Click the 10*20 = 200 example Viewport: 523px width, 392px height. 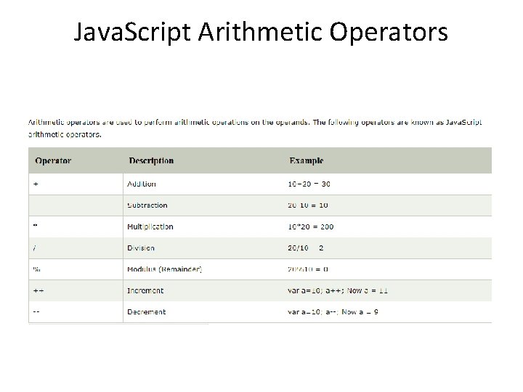click(311, 226)
